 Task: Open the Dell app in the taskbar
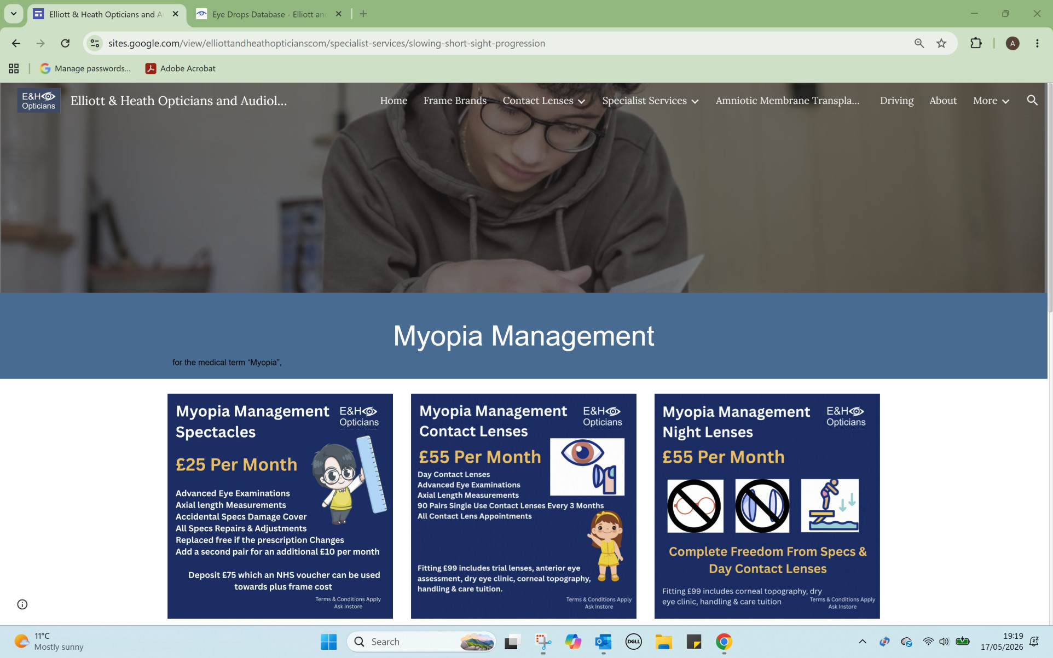(633, 642)
